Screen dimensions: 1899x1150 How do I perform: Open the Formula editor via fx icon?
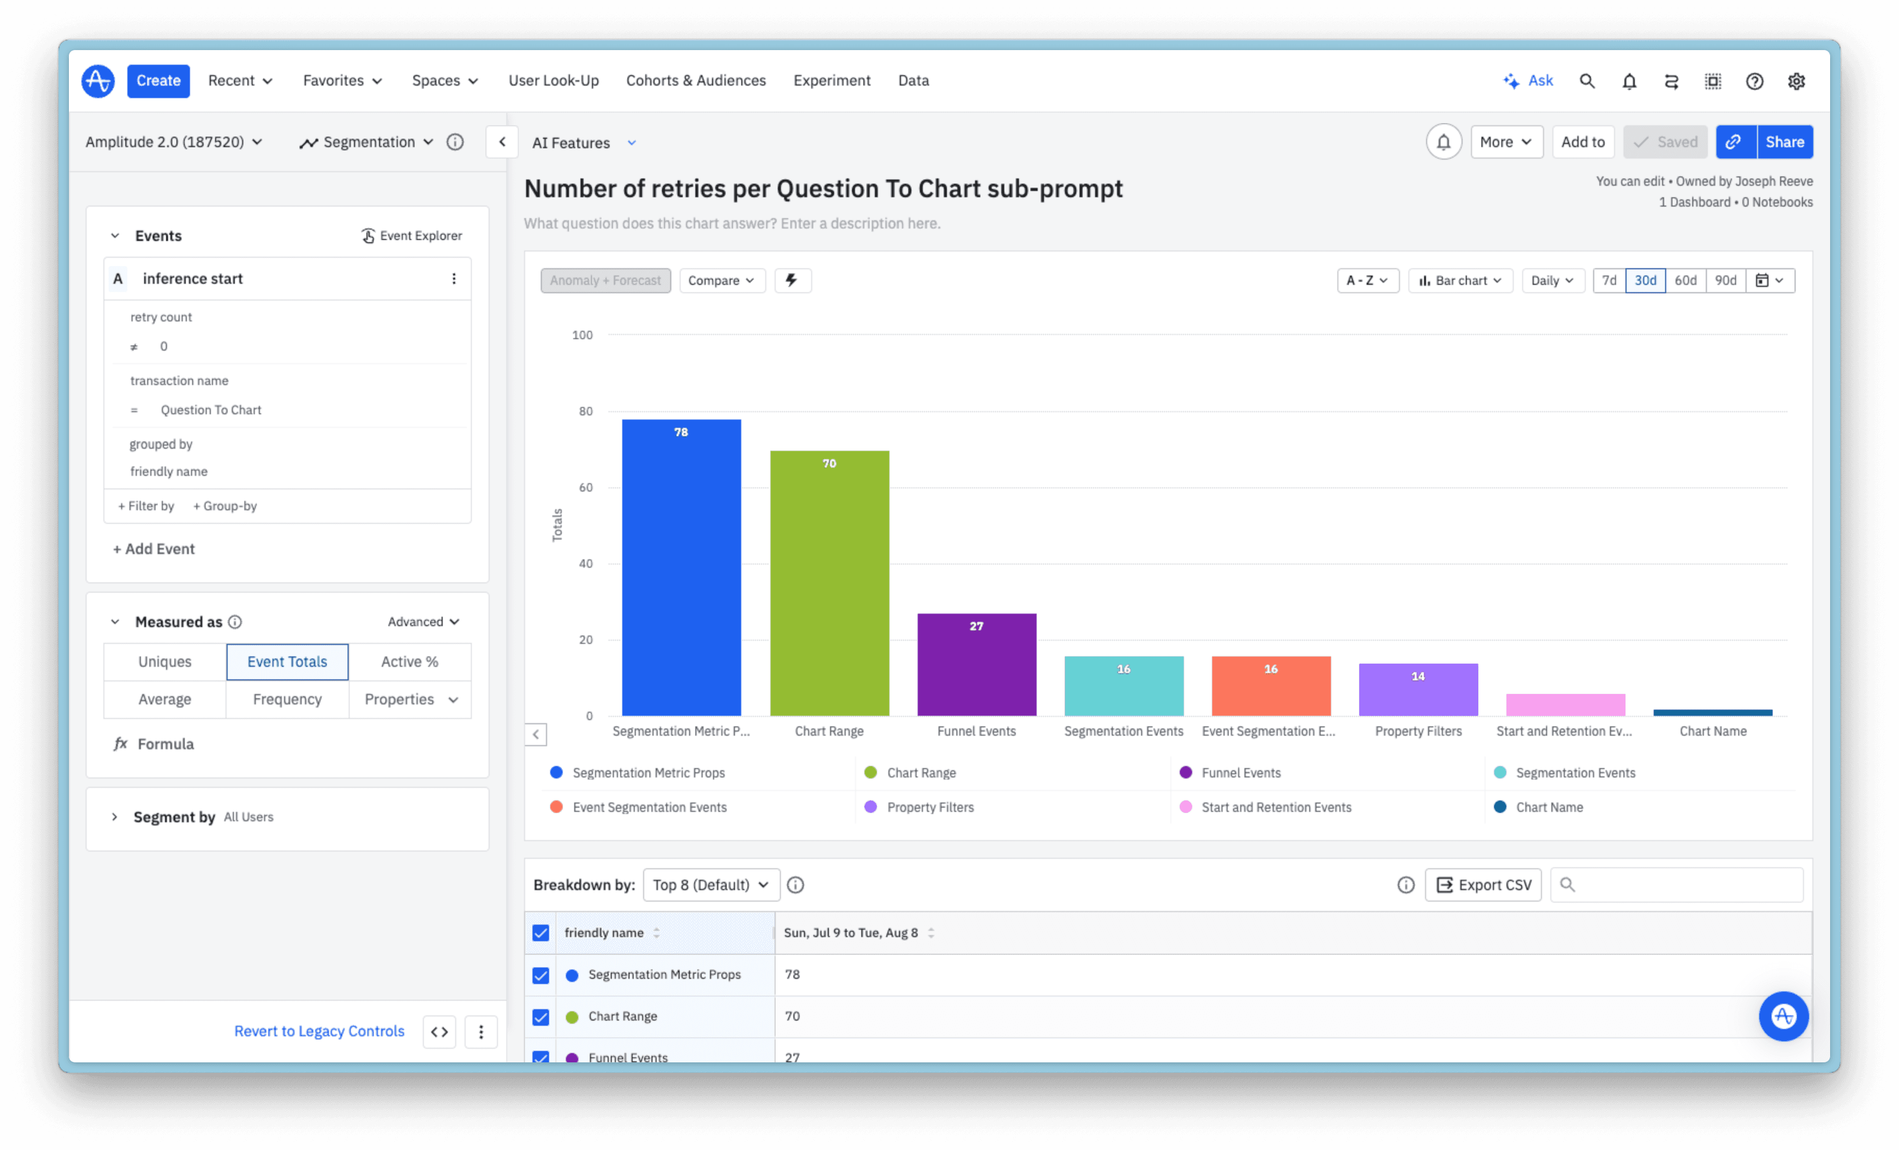pyautogui.click(x=121, y=744)
